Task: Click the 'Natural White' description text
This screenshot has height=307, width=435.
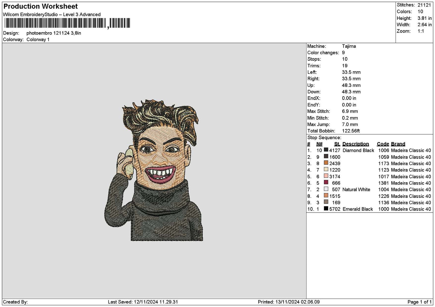Action: pyautogui.click(x=356, y=189)
